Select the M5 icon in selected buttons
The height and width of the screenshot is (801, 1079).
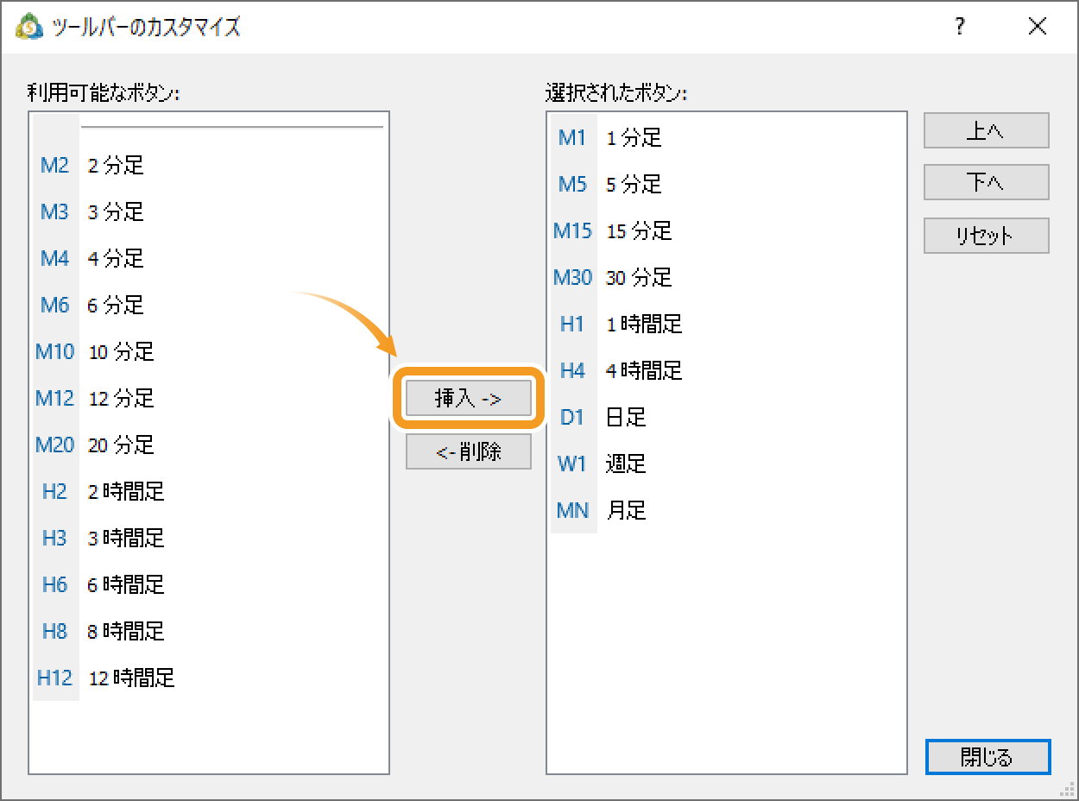[572, 185]
